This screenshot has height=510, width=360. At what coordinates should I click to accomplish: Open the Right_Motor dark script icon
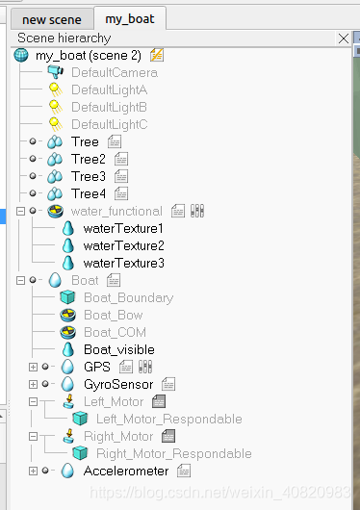168,436
